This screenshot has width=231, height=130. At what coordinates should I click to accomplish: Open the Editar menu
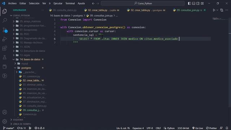[x=23, y=3]
